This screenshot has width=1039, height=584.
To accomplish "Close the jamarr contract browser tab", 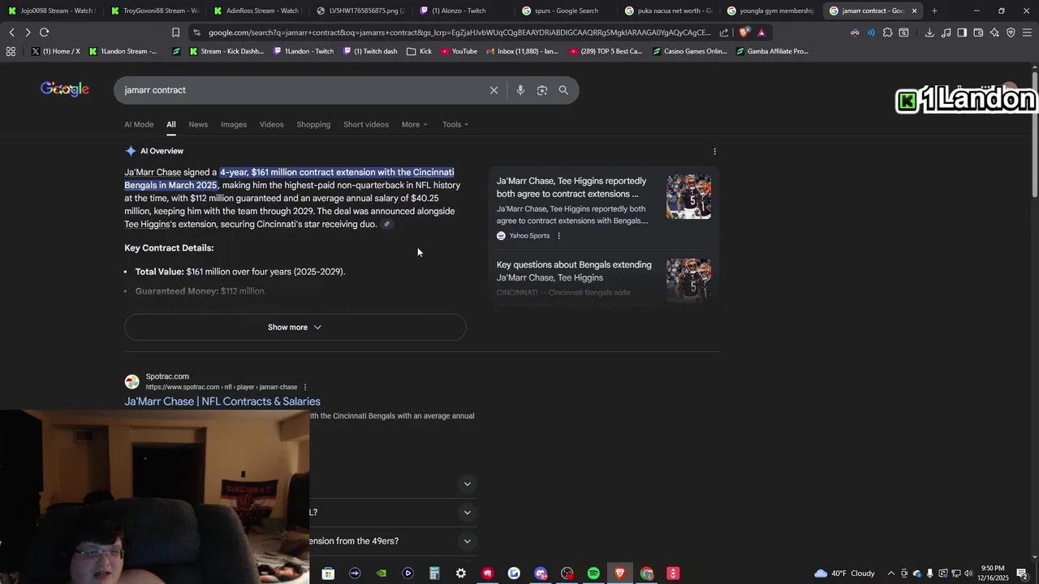I will pyautogui.click(x=914, y=11).
